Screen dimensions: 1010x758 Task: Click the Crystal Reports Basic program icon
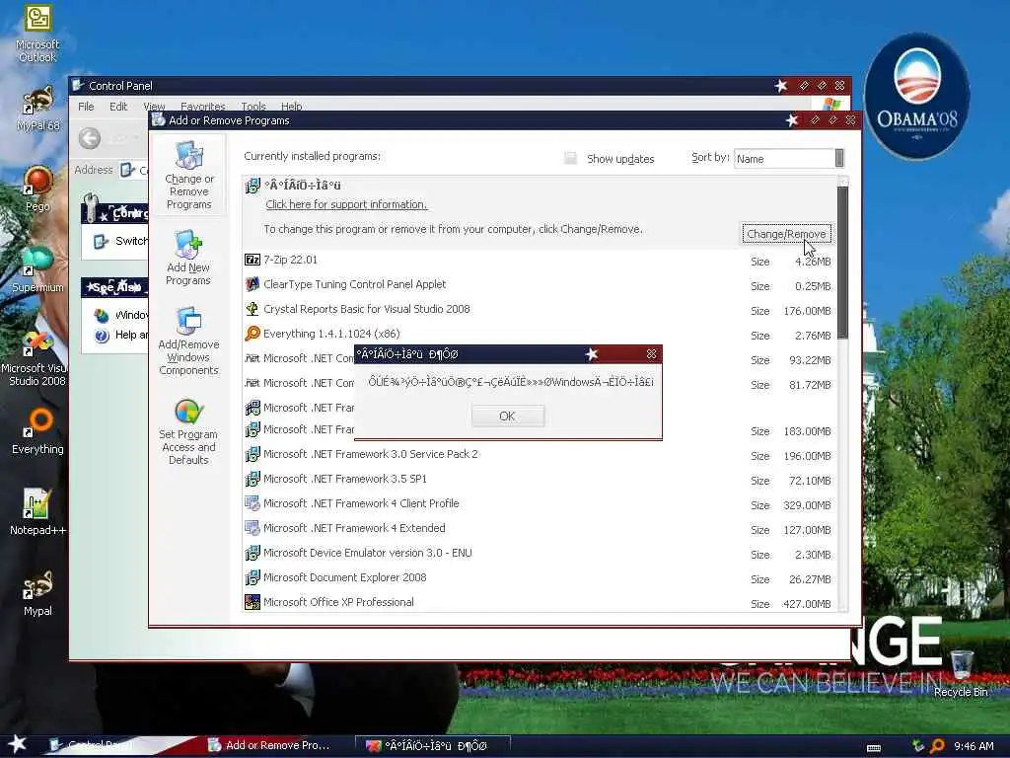coord(252,309)
